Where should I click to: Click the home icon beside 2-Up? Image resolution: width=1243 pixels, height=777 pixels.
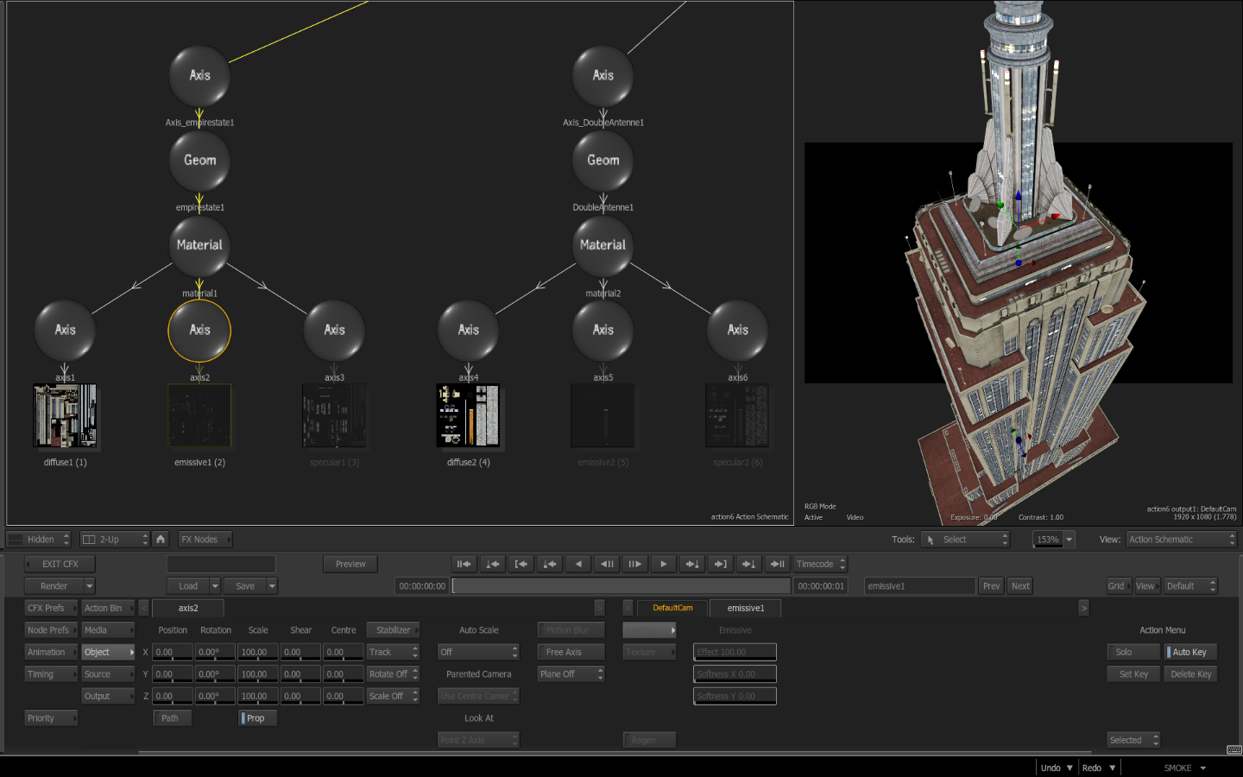(x=161, y=540)
